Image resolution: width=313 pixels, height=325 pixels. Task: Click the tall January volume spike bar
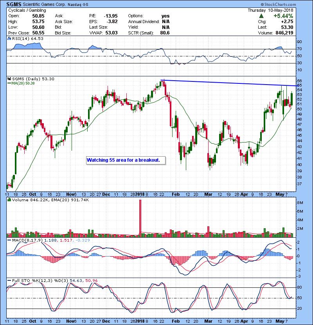tap(140, 218)
